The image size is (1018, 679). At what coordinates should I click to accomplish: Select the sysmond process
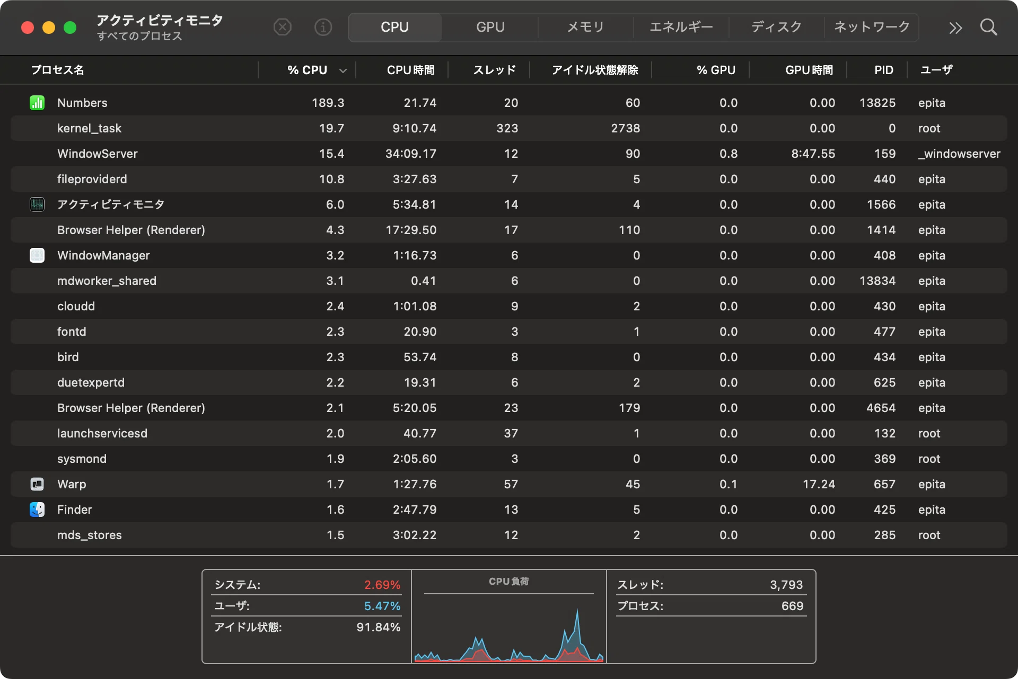point(509,459)
